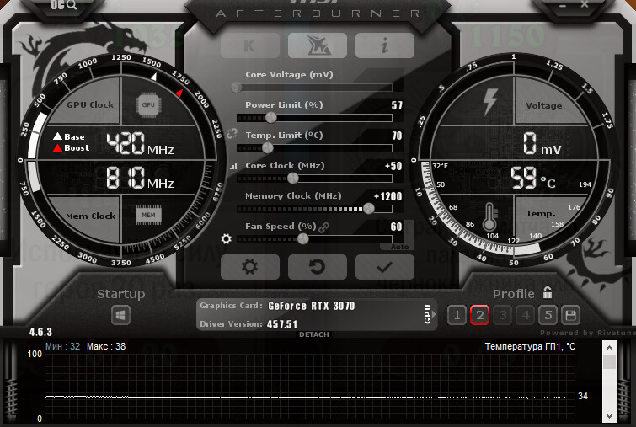The width and height of the screenshot is (636, 427).
Task: Click Memory Clock slider handle
Action: [369, 208]
